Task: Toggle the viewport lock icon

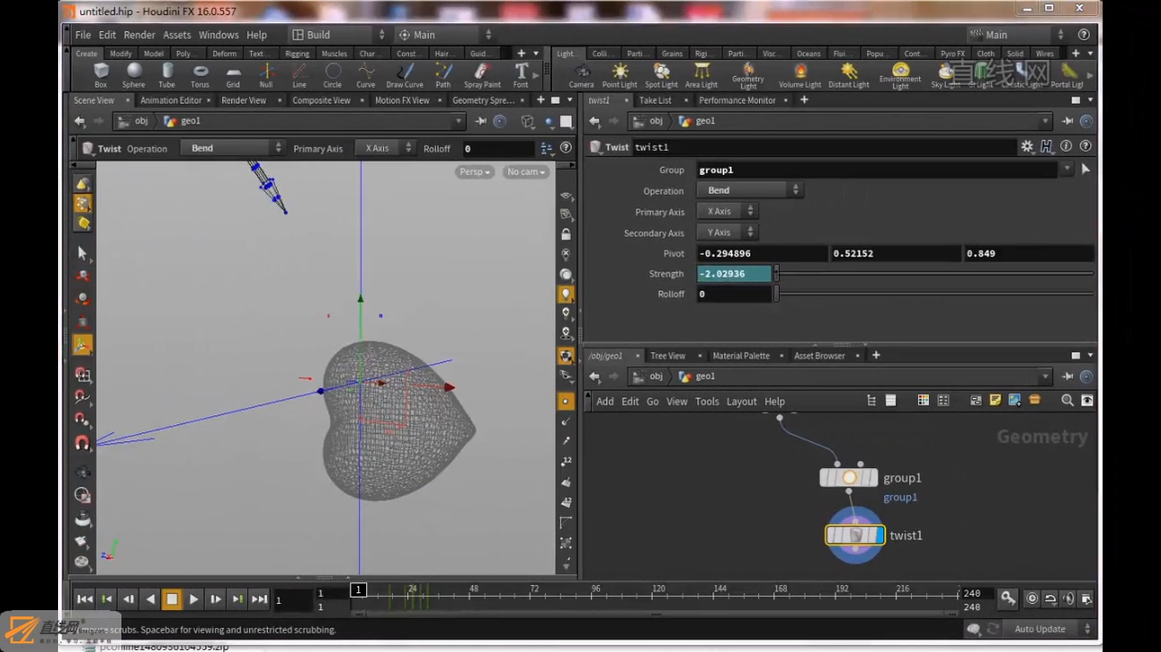Action: (565, 234)
